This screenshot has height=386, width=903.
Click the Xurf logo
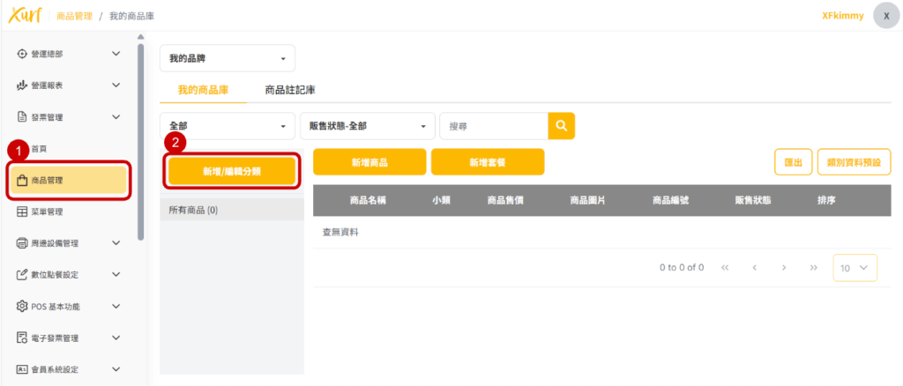coord(24,15)
